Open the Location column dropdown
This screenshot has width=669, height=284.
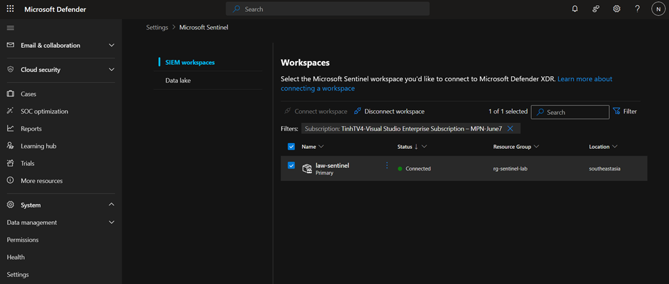click(615, 146)
